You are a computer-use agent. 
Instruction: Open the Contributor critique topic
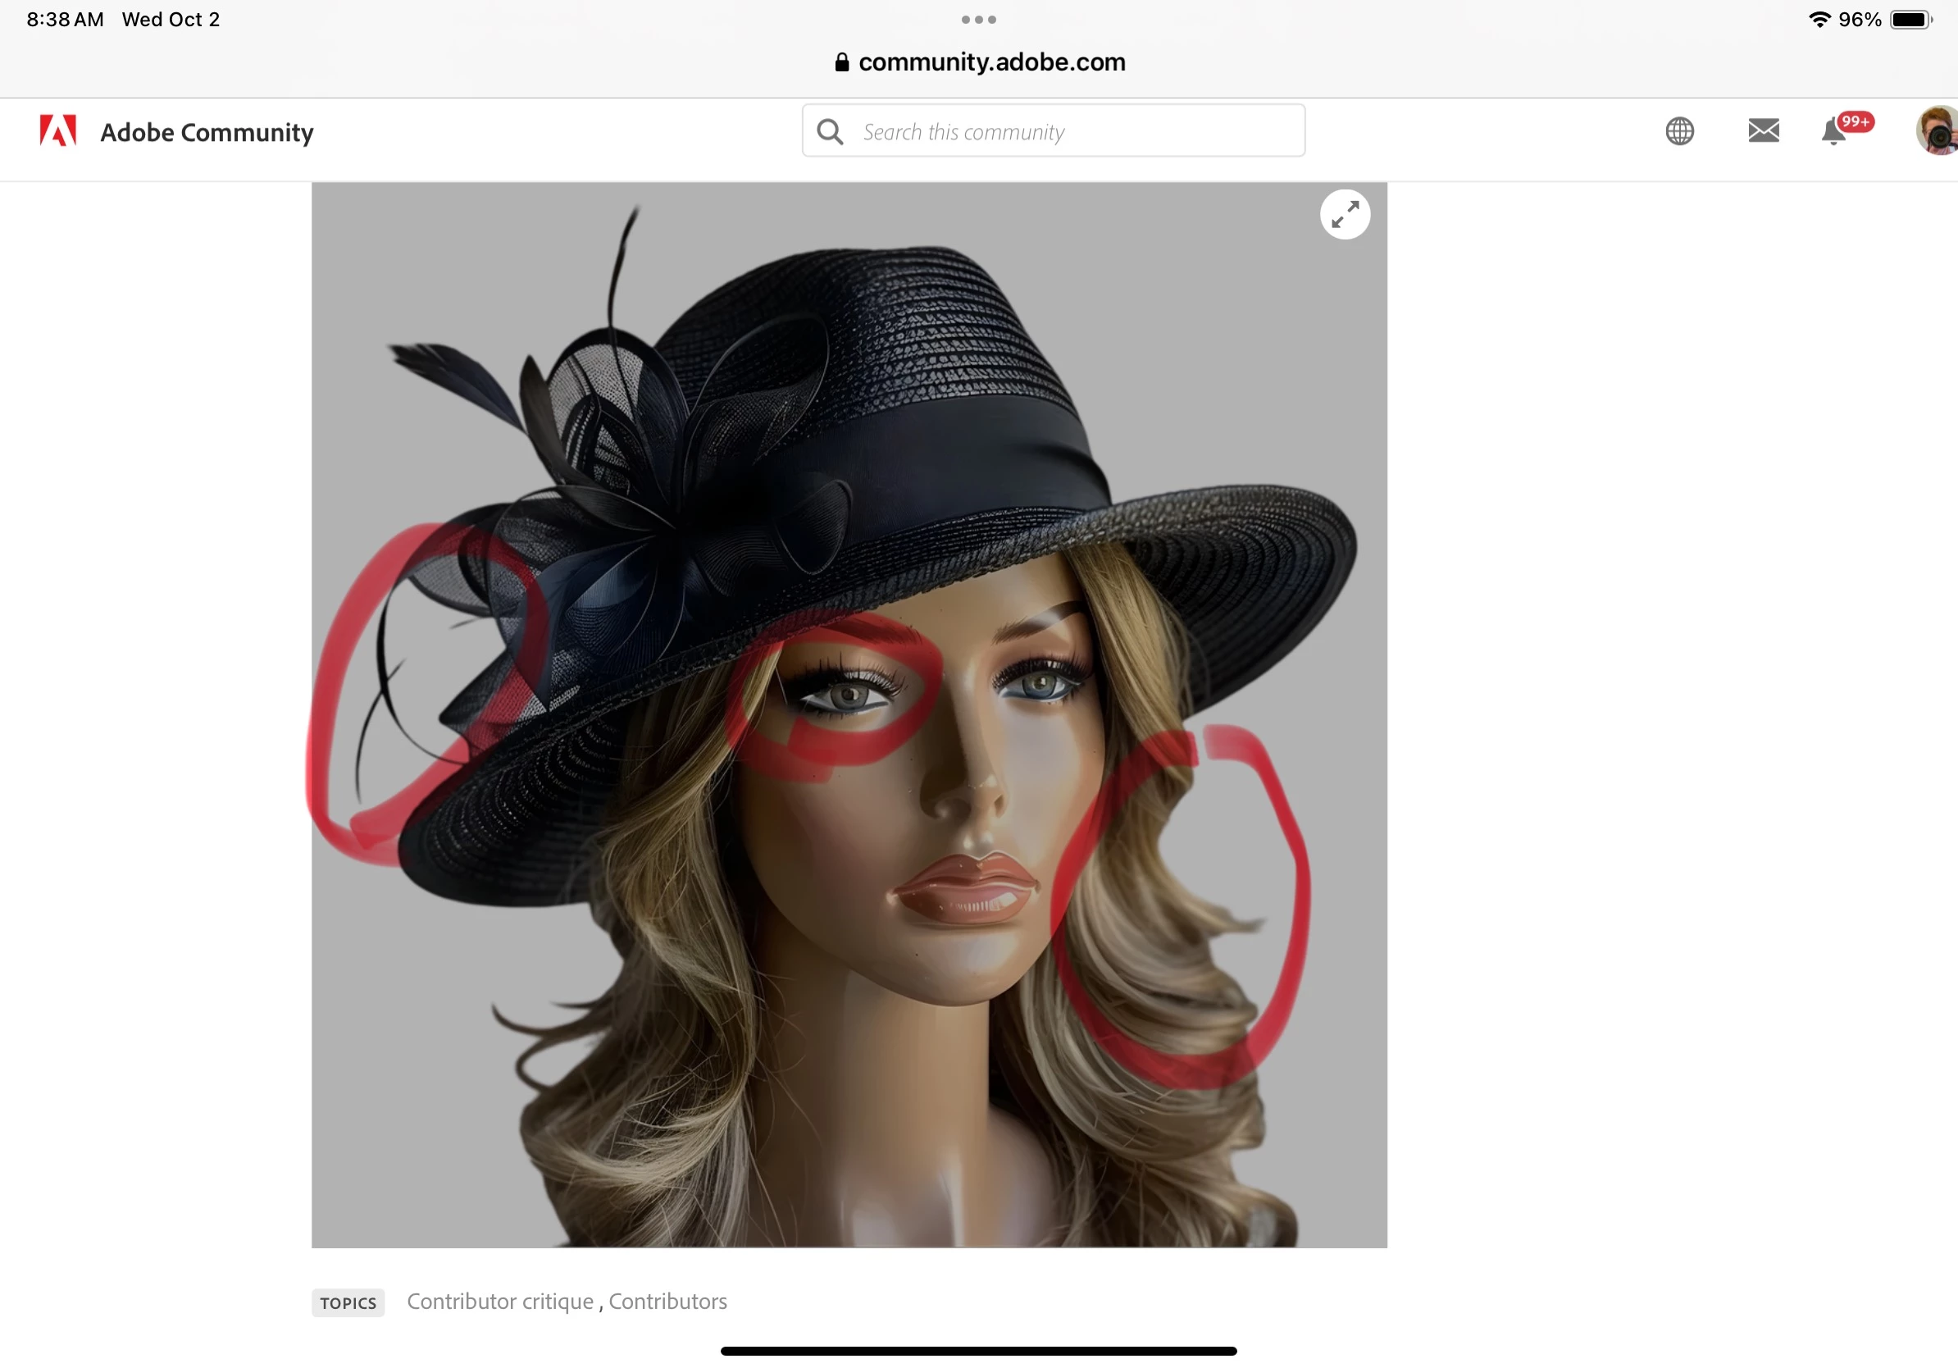[x=499, y=1302]
